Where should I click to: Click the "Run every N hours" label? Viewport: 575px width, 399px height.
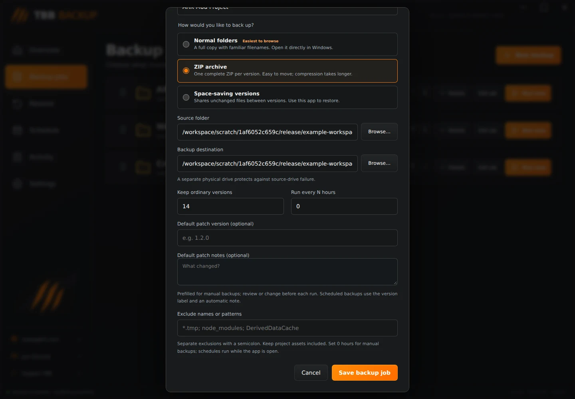click(x=313, y=192)
